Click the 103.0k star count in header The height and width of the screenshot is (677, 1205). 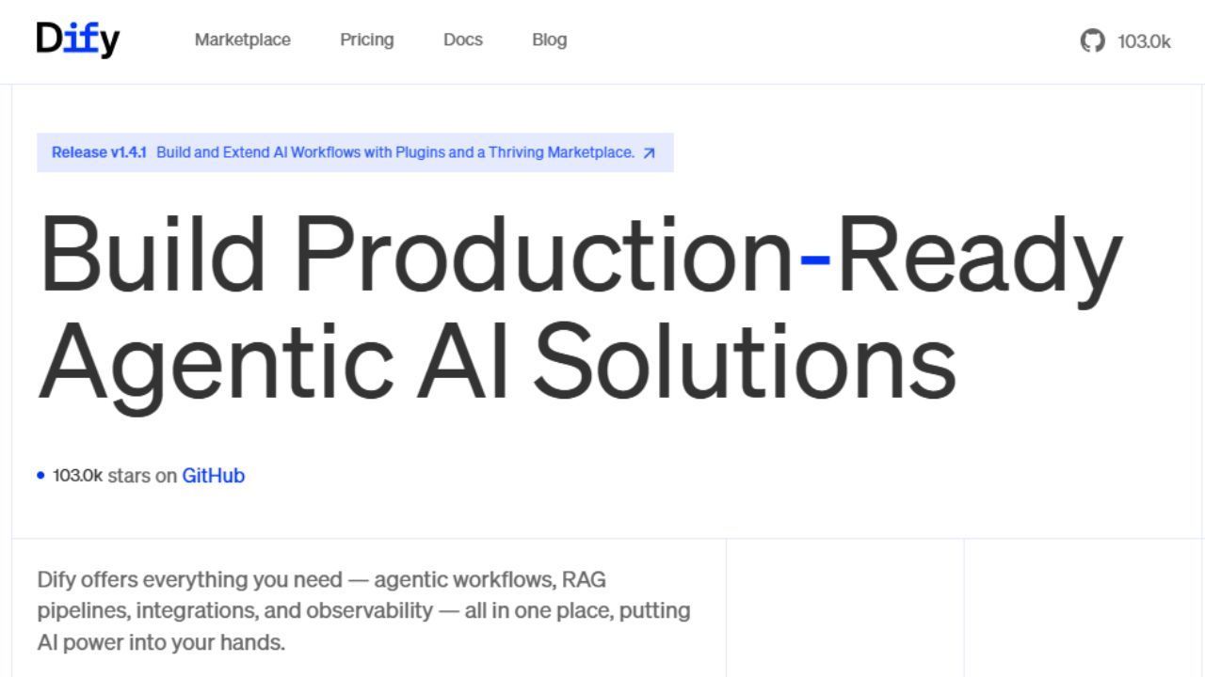[1144, 41]
